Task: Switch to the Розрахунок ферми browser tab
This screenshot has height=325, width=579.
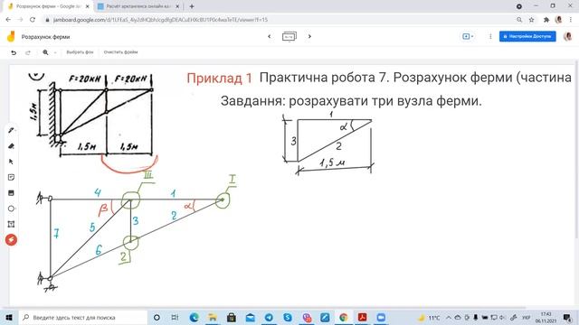Action: (x=48, y=6)
